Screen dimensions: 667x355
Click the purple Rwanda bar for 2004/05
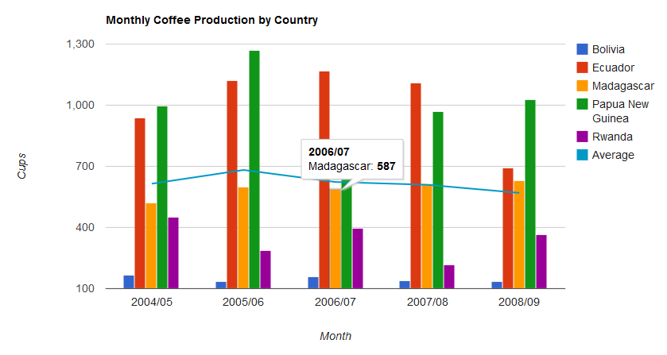pyautogui.click(x=173, y=253)
